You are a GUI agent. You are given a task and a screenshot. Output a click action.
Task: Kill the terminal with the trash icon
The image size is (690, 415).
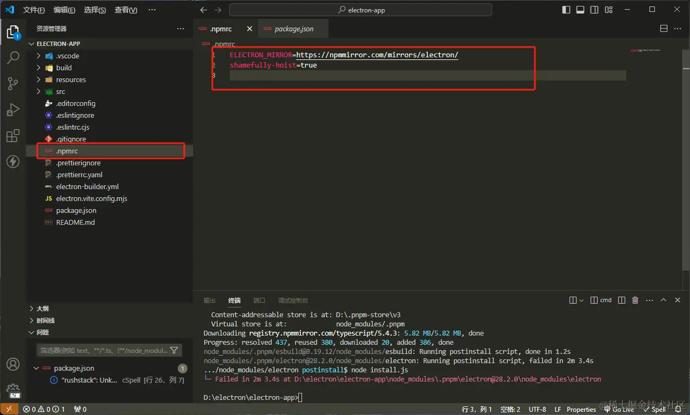[635, 300]
